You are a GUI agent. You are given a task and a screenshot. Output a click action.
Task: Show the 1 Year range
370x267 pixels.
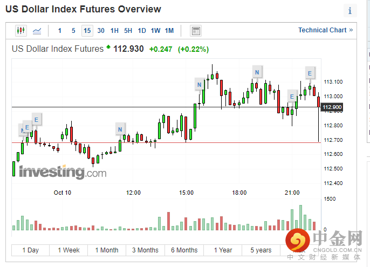[223, 250]
